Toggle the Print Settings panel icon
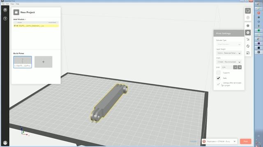 [248, 33]
